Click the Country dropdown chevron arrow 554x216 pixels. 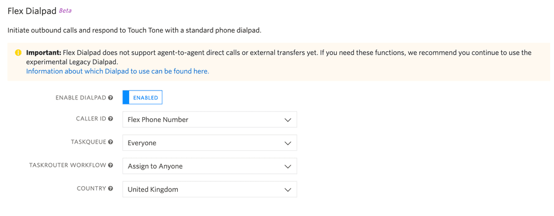click(288, 189)
